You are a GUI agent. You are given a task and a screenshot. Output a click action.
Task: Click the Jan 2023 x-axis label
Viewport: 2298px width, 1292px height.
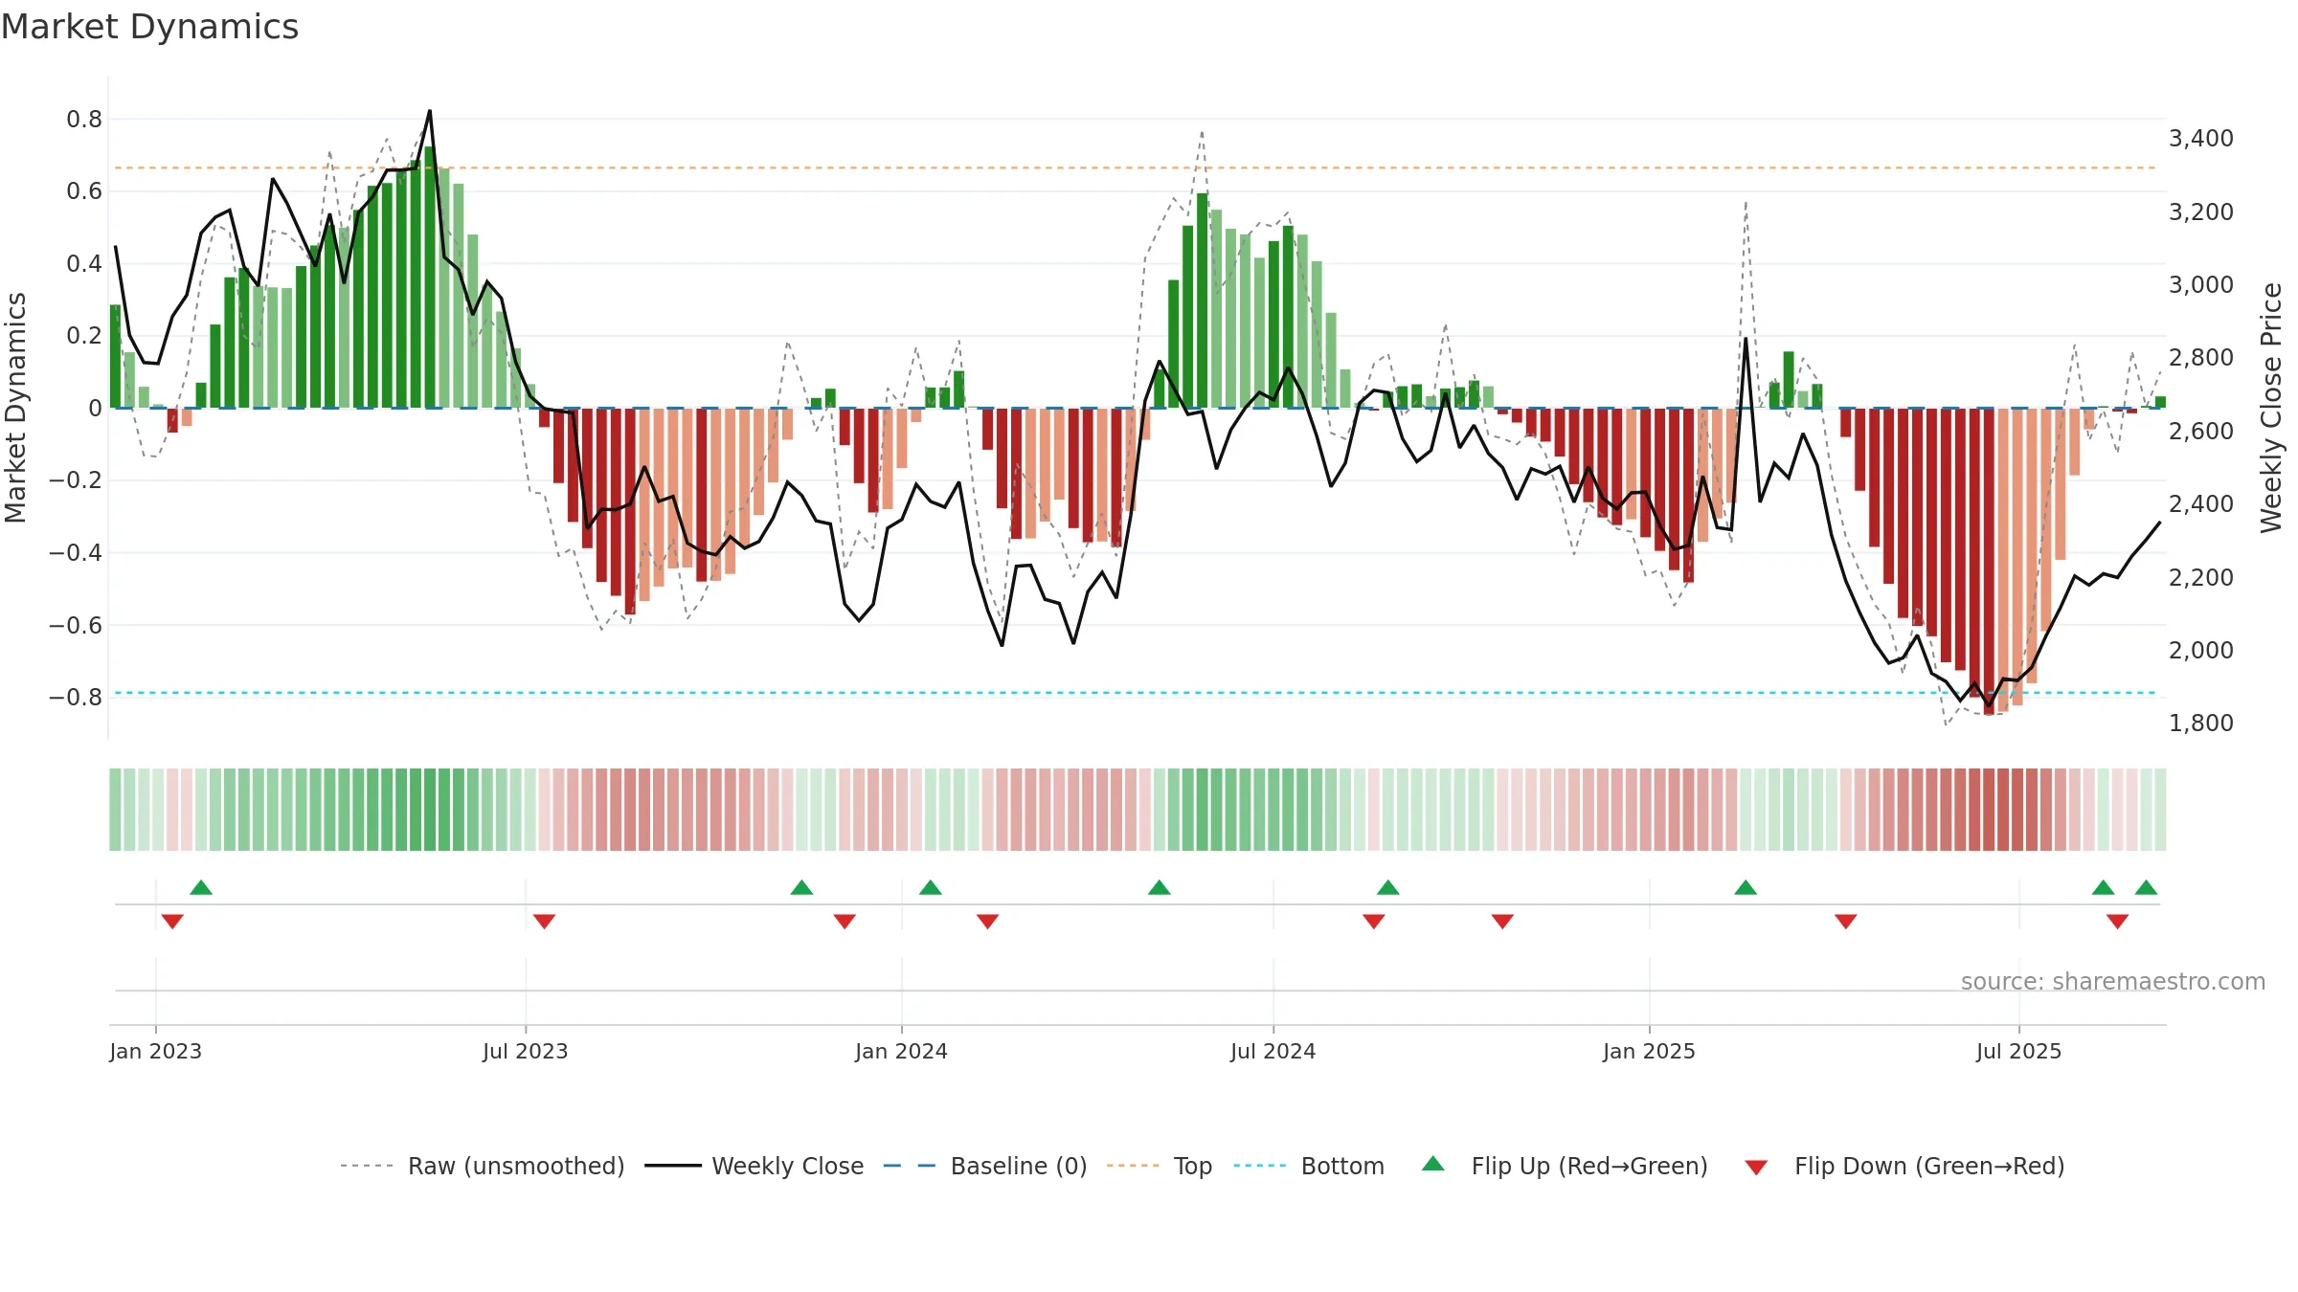pyautogui.click(x=156, y=1051)
